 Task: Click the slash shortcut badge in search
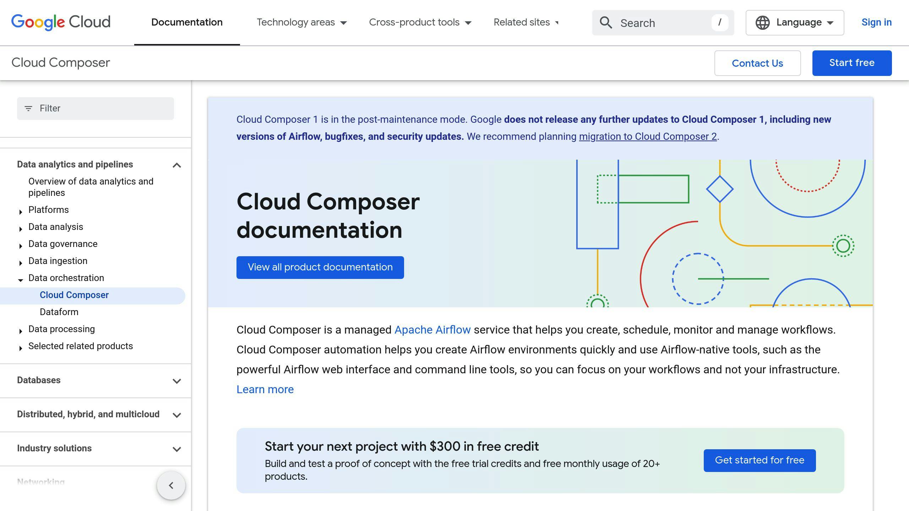(720, 23)
